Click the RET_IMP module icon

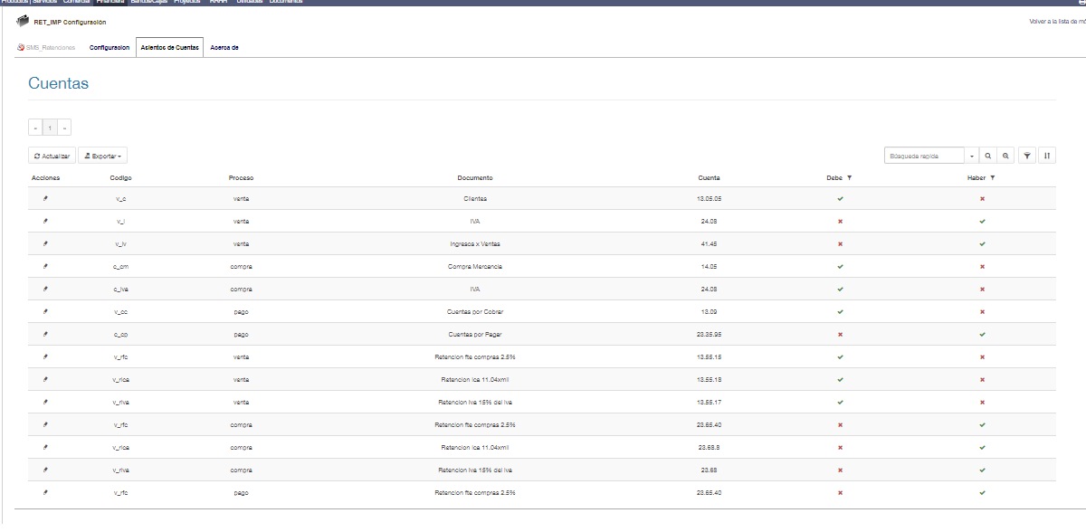pos(23,22)
